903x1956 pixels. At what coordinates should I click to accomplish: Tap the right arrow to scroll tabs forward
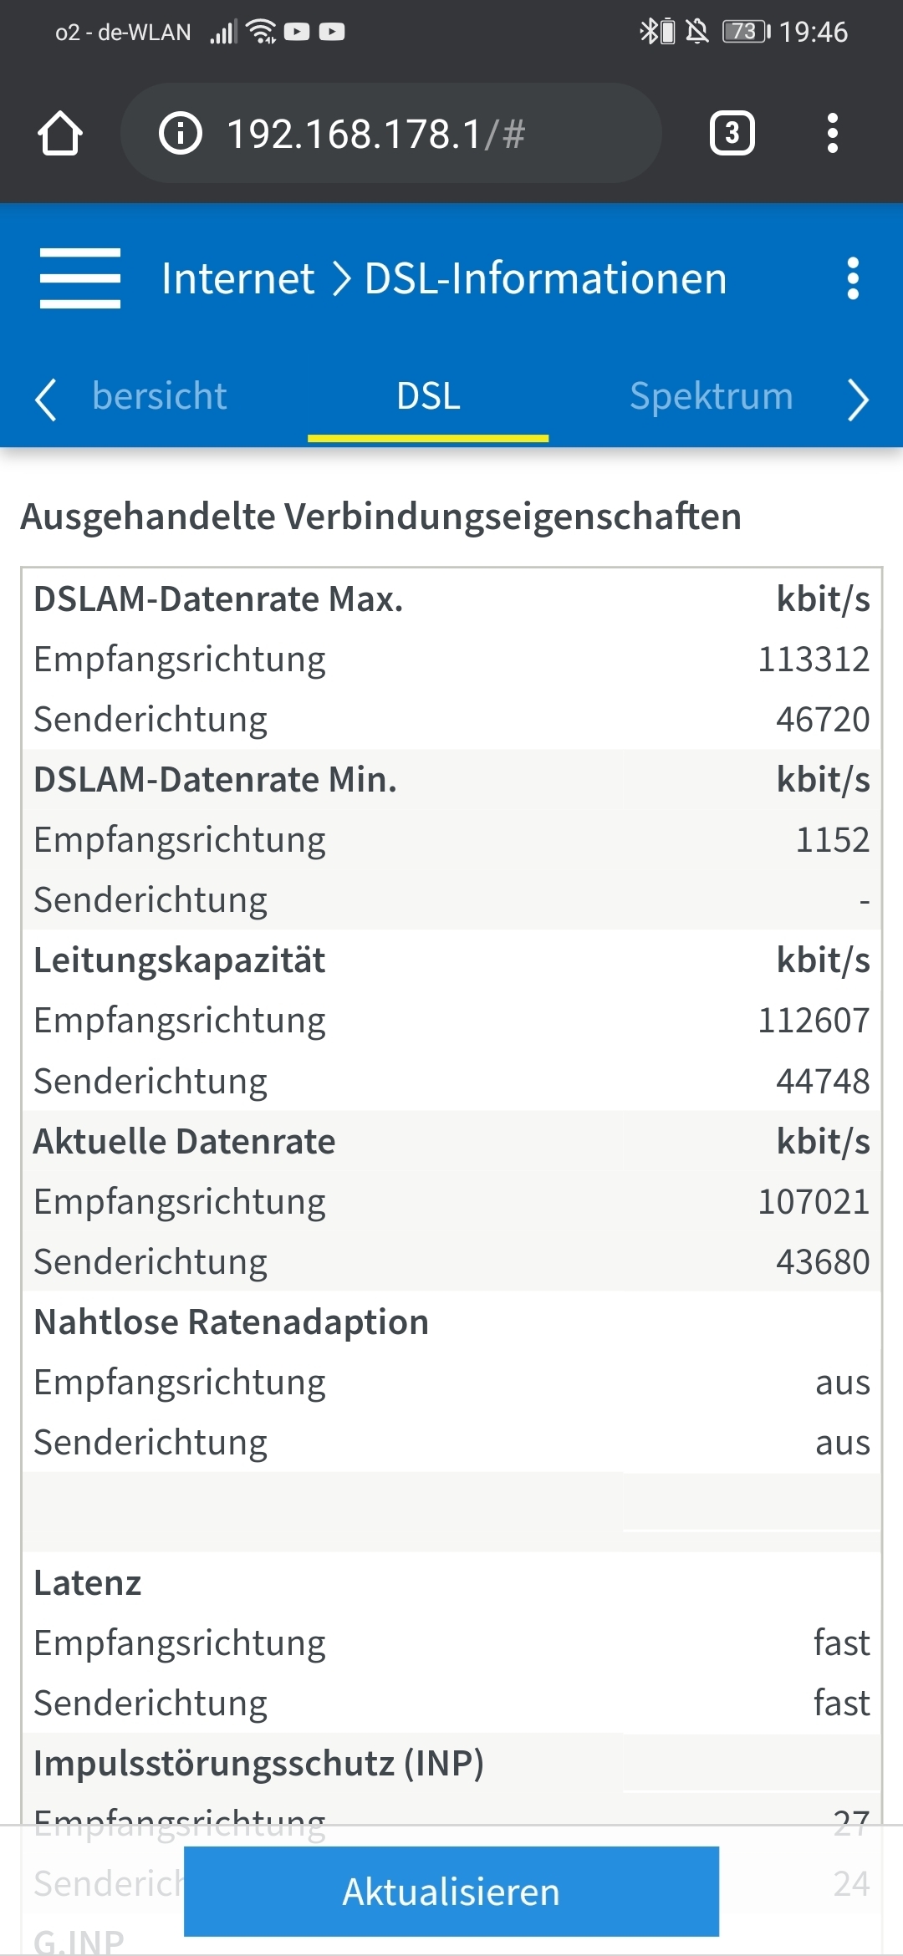point(858,399)
